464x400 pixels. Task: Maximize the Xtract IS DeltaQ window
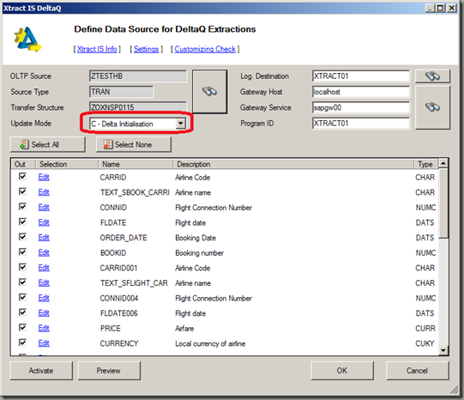[x=441, y=8]
